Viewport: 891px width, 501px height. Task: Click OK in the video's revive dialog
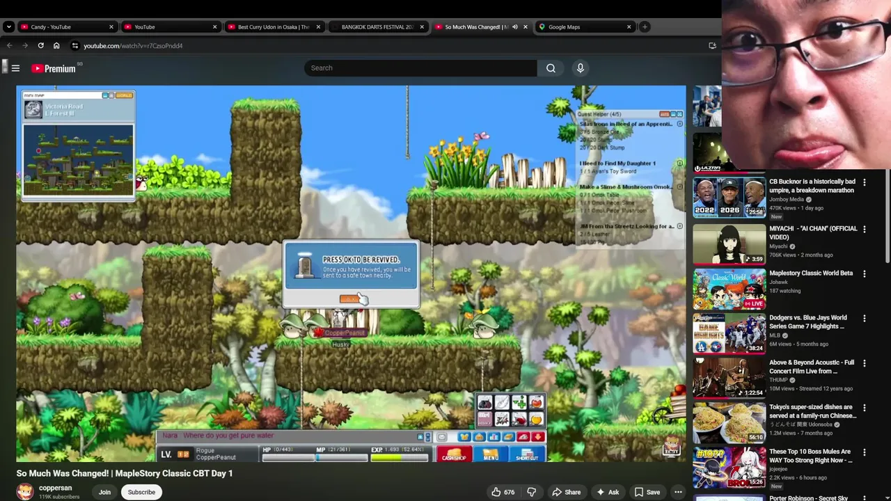(349, 299)
